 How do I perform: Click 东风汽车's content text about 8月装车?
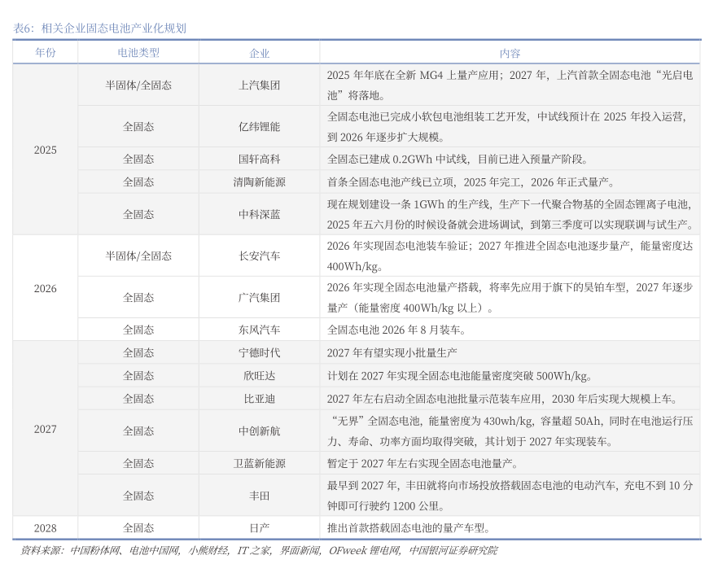(x=396, y=330)
